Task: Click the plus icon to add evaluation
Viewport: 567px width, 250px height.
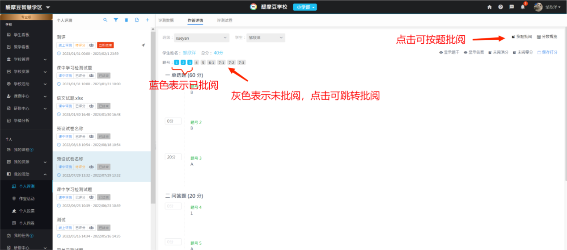Action: pos(148,20)
